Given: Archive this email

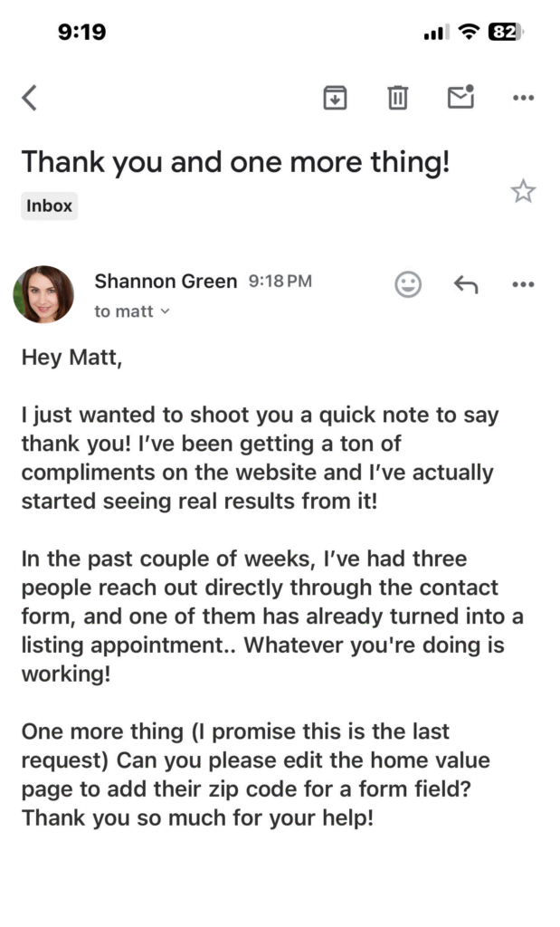Looking at the screenshot, I should [336, 97].
